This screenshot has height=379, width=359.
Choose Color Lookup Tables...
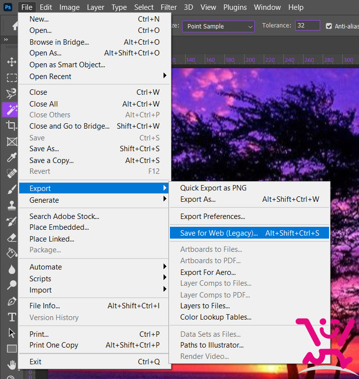(x=249, y=317)
